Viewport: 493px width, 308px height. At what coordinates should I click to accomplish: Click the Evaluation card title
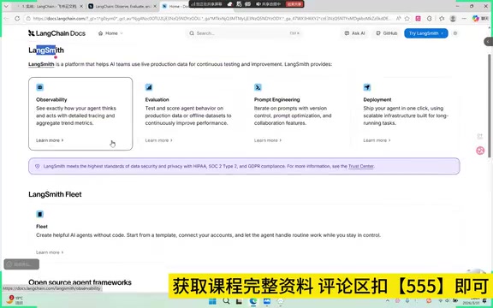[157, 99]
